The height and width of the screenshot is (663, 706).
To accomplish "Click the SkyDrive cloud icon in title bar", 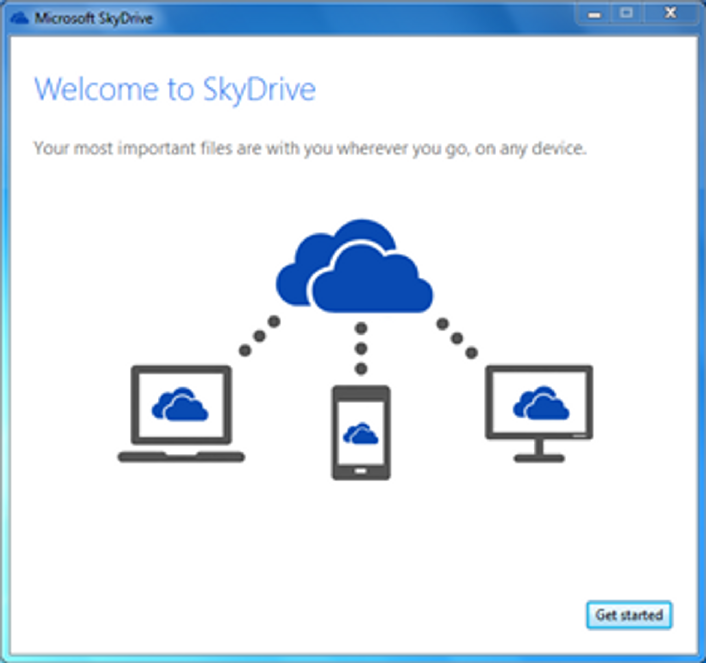I will pyautogui.click(x=19, y=18).
